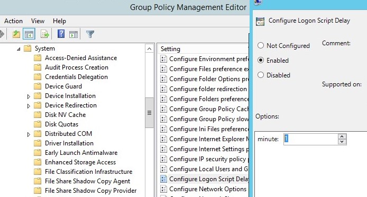Select the Not Configured radio button

[261, 45]
